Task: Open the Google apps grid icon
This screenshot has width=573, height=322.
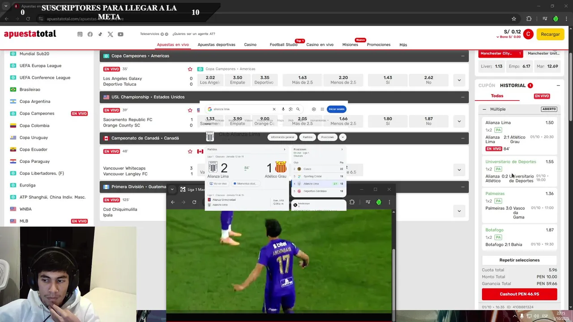Action: (x=322, y=109)
